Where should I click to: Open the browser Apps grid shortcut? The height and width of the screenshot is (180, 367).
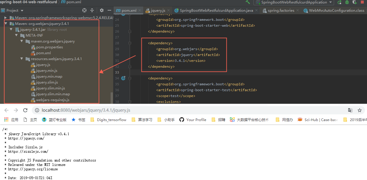click(x=11, y=120)
